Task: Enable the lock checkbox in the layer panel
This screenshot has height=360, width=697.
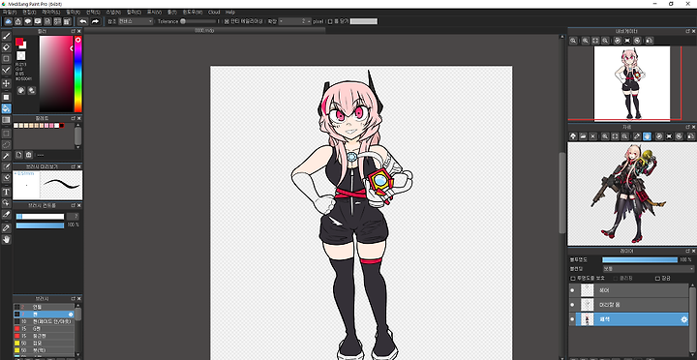Action: pos(657,278)
